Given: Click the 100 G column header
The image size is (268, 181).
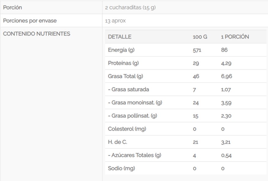Looking at the screenshot, I should [200, 37].
